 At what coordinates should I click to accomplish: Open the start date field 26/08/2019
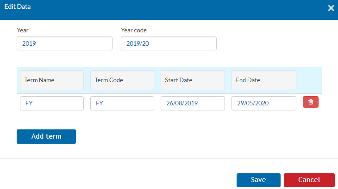point(193,103)
